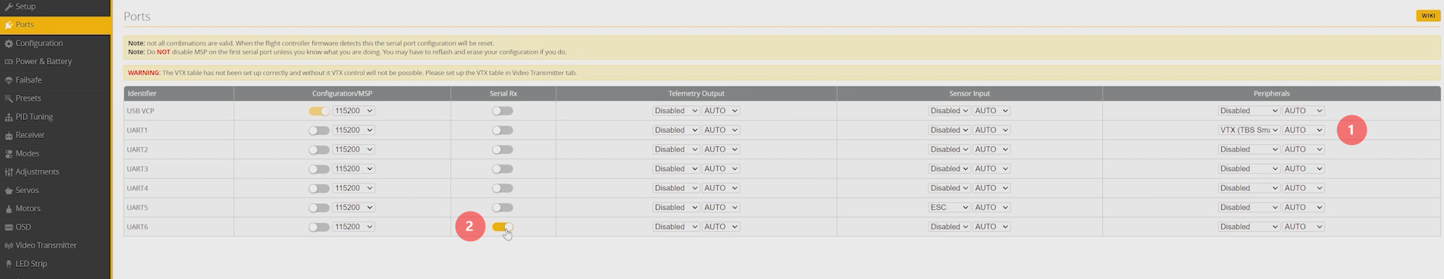Open the Failsafe parachute icon
Screen dimensions: 1444x279
tap(9, 80)
